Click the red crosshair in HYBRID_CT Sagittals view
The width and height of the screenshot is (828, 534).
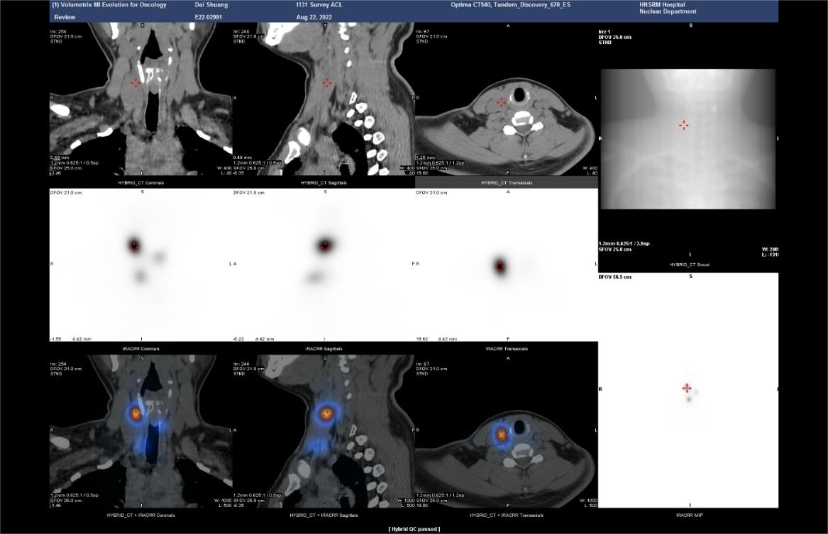(326, 83)
